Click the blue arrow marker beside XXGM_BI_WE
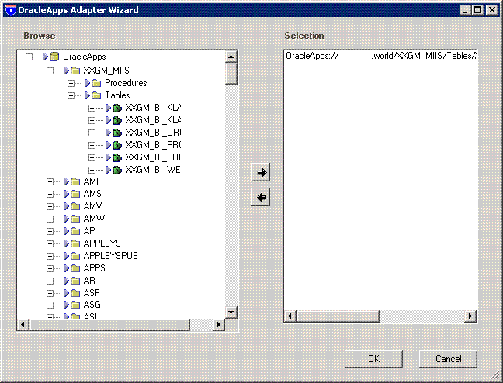This screenshot has width=503, height=383. pyautogui.click(x=109, y=170)
